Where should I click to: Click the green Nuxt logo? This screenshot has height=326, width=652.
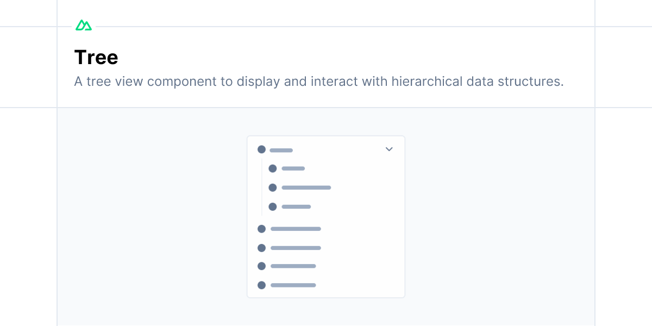coord(84,26)
